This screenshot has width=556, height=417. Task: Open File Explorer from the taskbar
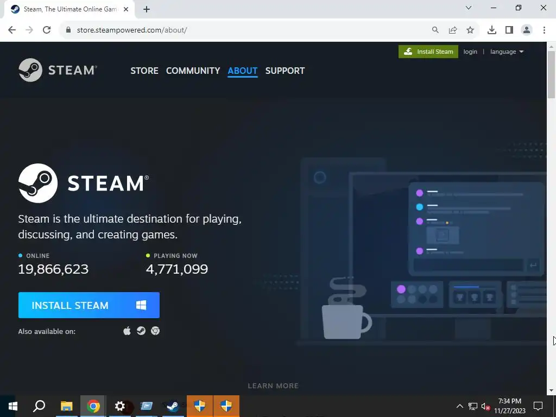[66, 406]
